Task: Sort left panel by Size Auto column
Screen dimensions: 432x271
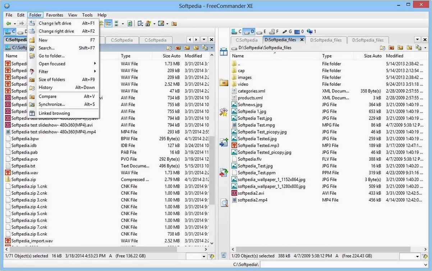Action: pos(167,56)
